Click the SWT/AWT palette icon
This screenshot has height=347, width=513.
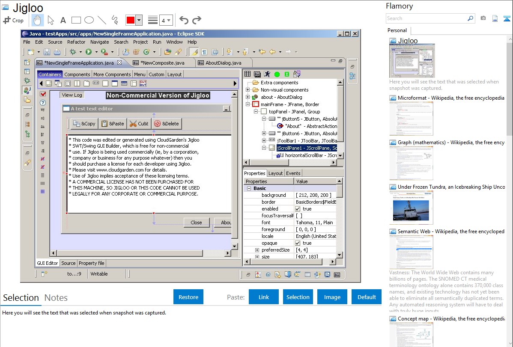[143, 83]
